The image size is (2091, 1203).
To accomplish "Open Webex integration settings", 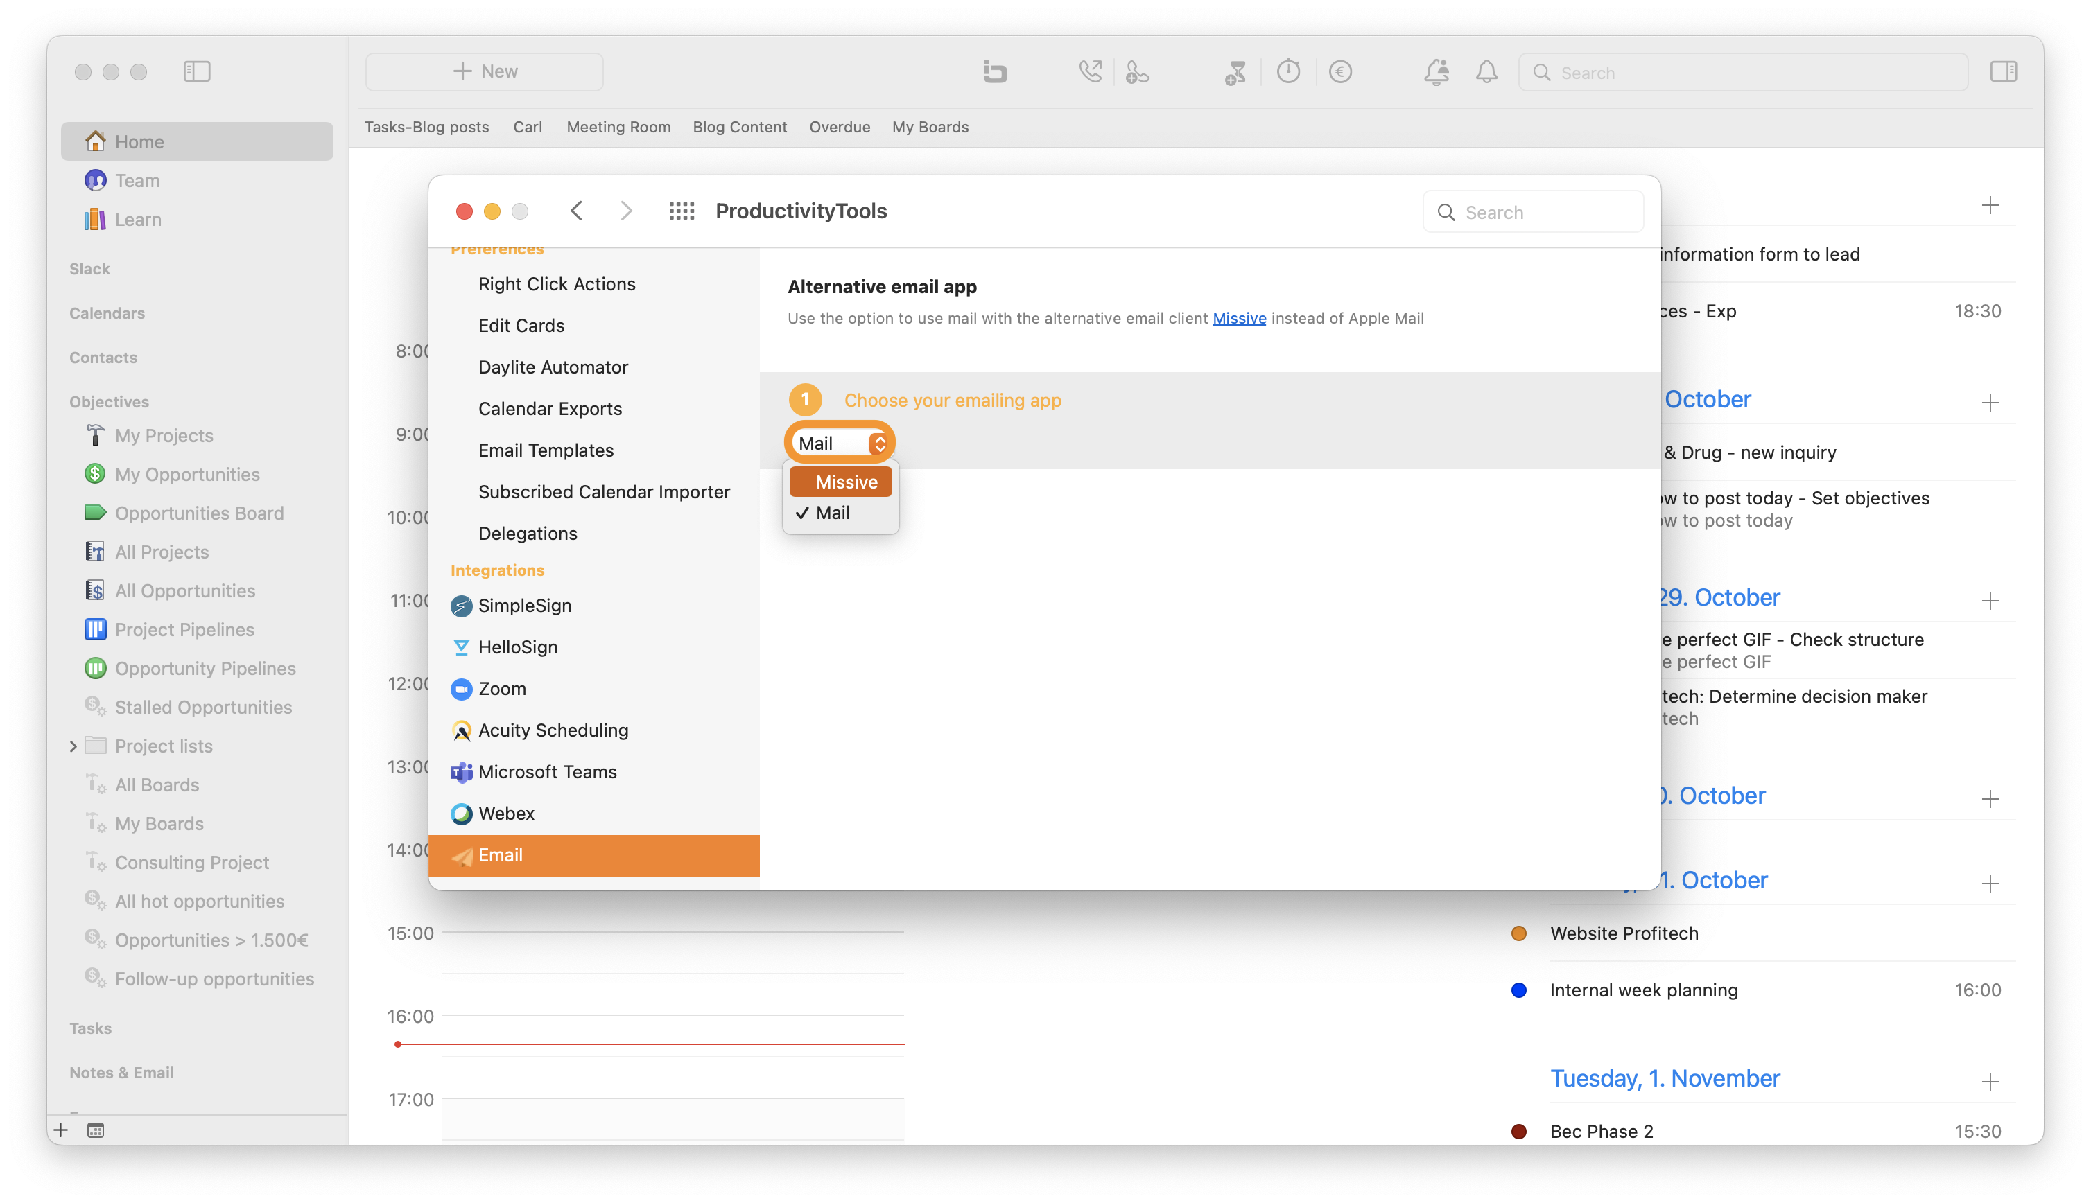I will coord(593,813).
